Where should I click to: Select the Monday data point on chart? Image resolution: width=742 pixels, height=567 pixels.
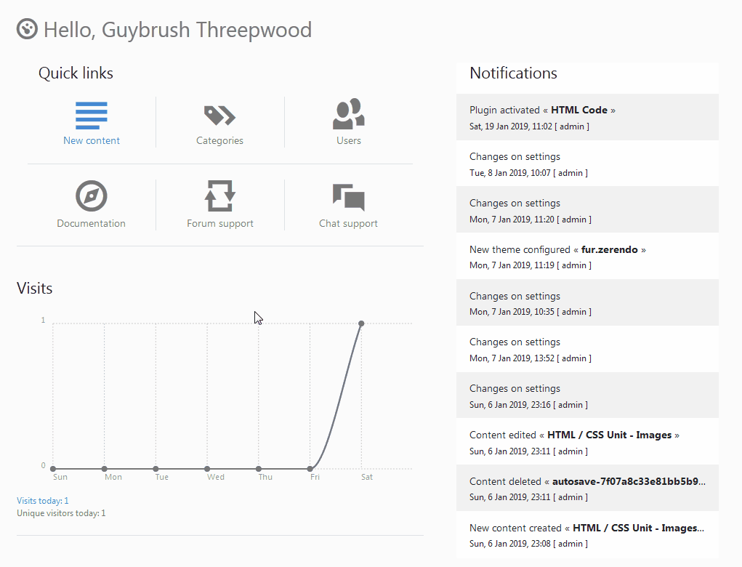(104, 469)
